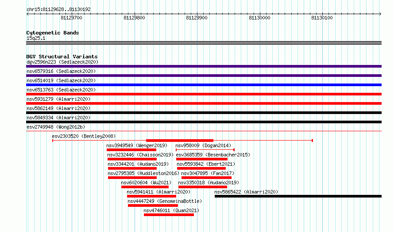Select nsv5862149 (Almarri2020) label
This screenshot has width=394, height=232.
tap(58, 108)
